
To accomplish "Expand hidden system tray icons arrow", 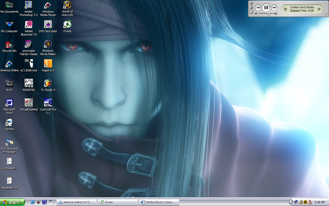I will [x=291, y=202].
